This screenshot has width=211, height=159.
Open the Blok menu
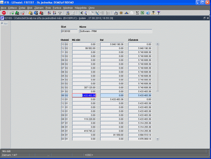point(30,8)
